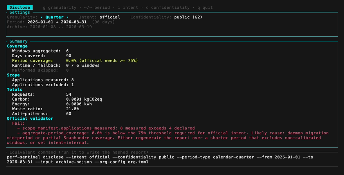Click the Coverage section heading
This screenshot has height=175, width=344.
click(x=17, y=46)
